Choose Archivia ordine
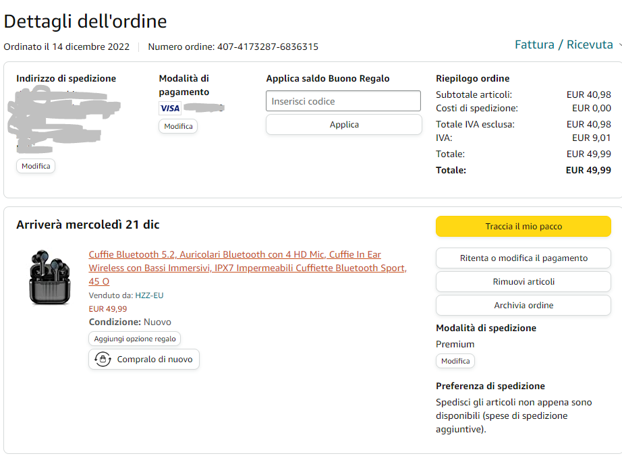This screenshot has width=622, height=458. [x=524, y=306]
